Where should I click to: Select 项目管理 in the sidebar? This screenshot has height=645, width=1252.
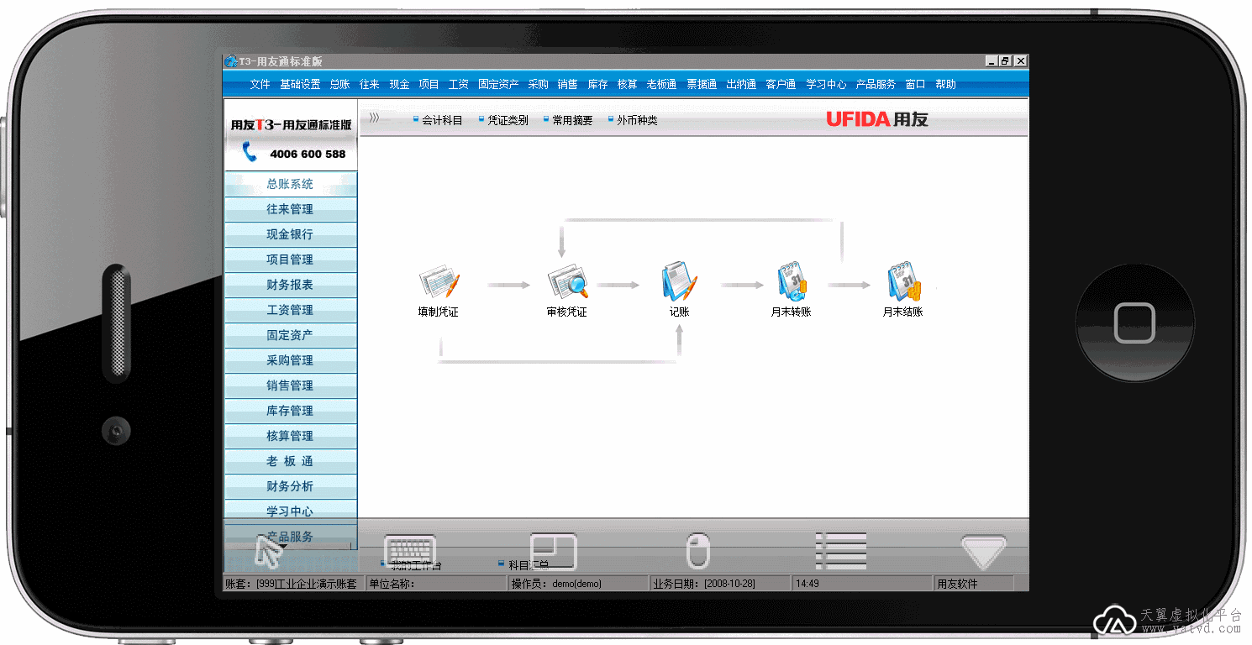[290, 260]
